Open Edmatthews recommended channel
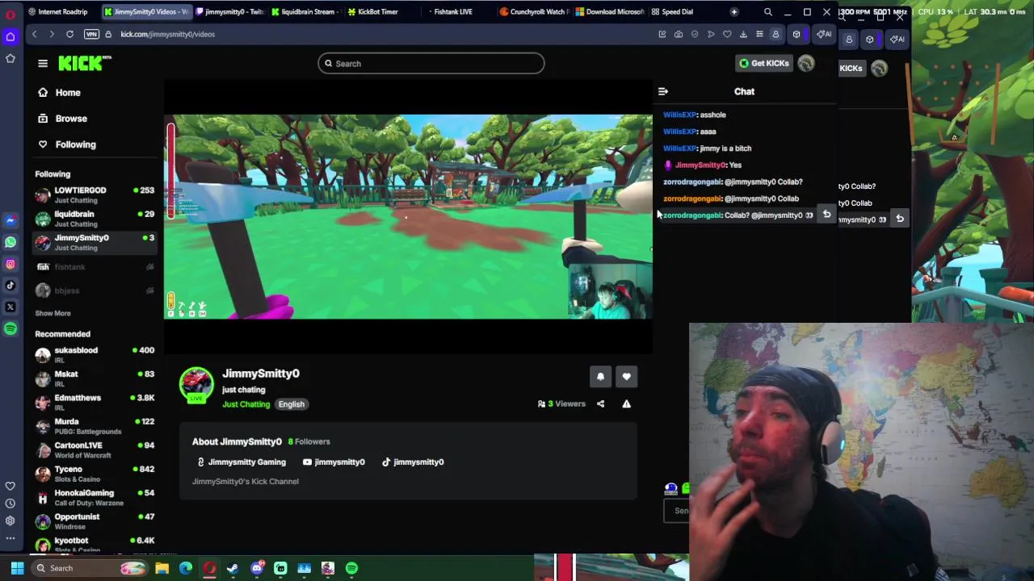The image size is (1034, 581). (95, 402)
